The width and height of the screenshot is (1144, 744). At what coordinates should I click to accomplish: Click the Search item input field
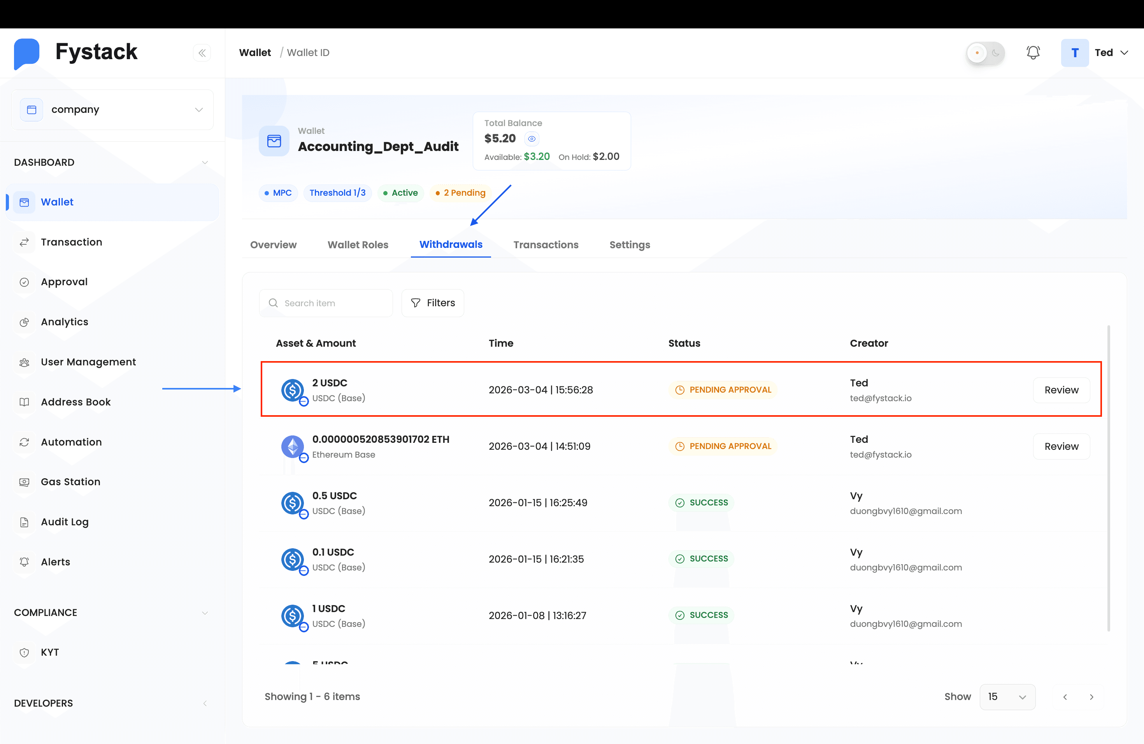coord(326,303)
